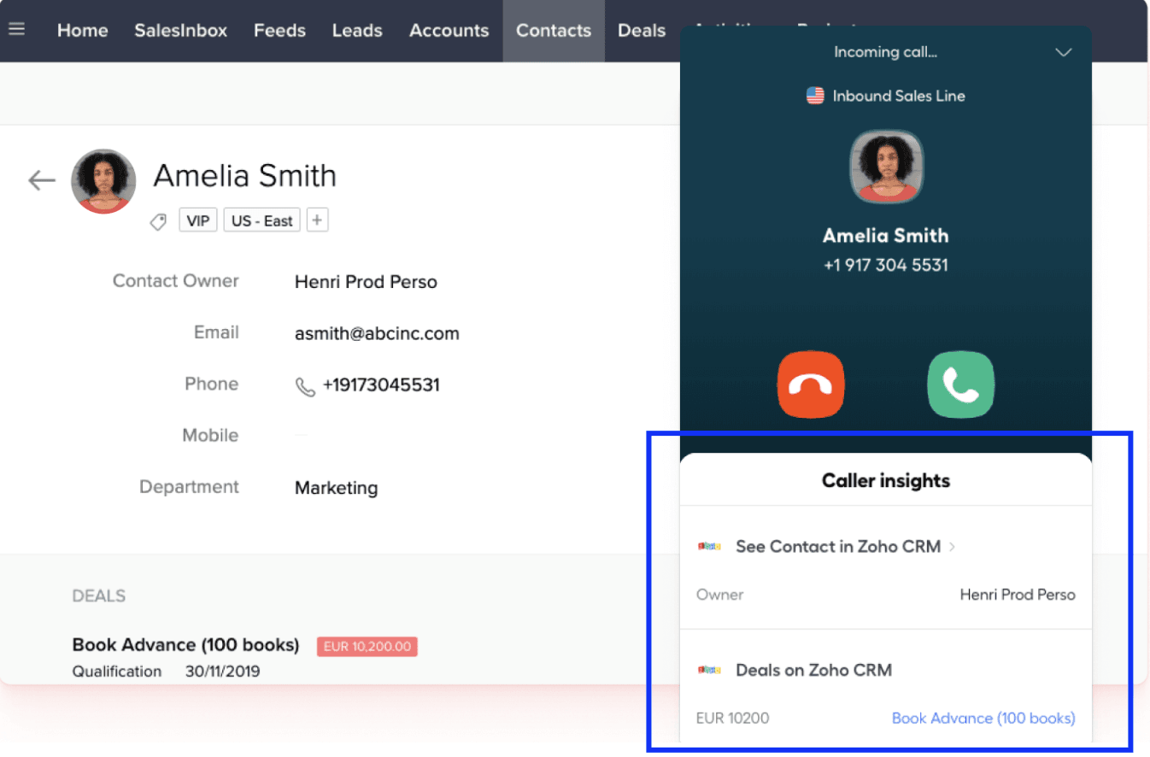Add a new tag with plus button

[x=317, y=220]
